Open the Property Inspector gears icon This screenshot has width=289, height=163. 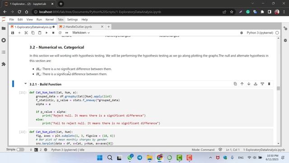pyautogui.click(x=285, y=29)
